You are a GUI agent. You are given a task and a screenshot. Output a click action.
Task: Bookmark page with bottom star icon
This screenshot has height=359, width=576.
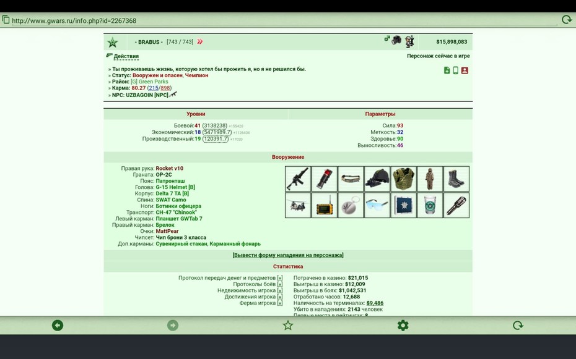click(288, 325)
